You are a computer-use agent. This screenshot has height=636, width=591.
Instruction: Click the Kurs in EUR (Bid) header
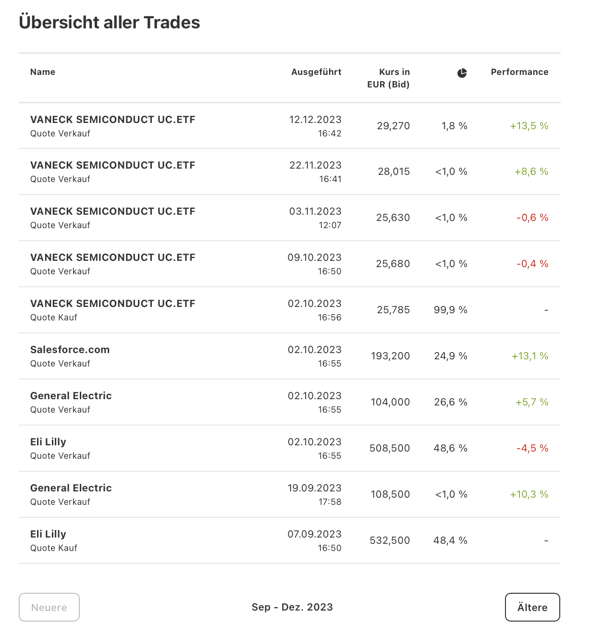click(x=388, y=78)
